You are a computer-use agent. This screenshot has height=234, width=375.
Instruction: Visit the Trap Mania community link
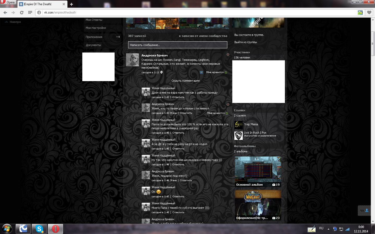point(251,124)
